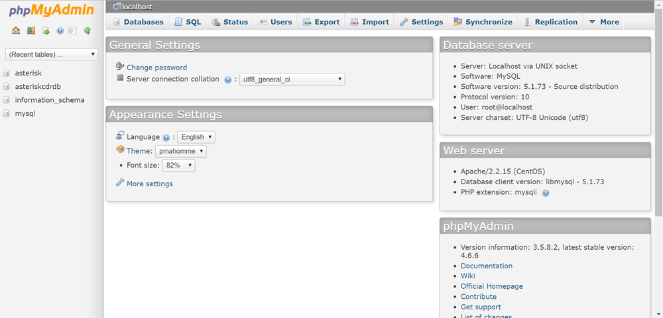Click the 'Server charset: UTF-8 Unicode (utf8)' text
663x318 pixels.
click(524, 118)
